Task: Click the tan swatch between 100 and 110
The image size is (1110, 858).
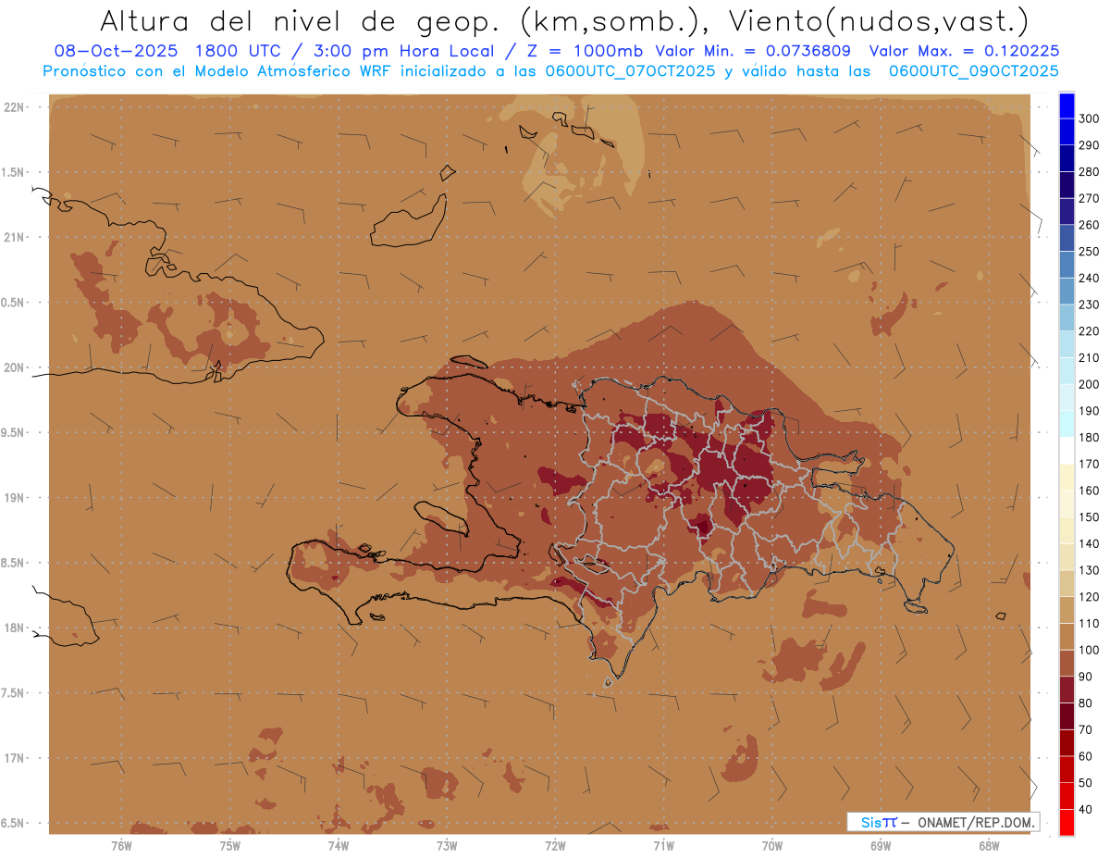Action: pyautogui.click(x=1067, y=637)
